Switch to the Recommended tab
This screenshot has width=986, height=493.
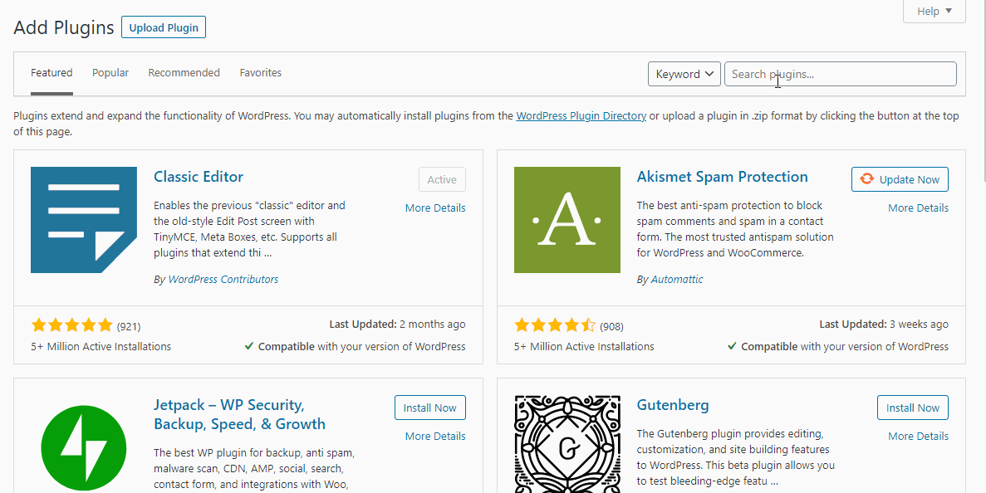[184, 73]
